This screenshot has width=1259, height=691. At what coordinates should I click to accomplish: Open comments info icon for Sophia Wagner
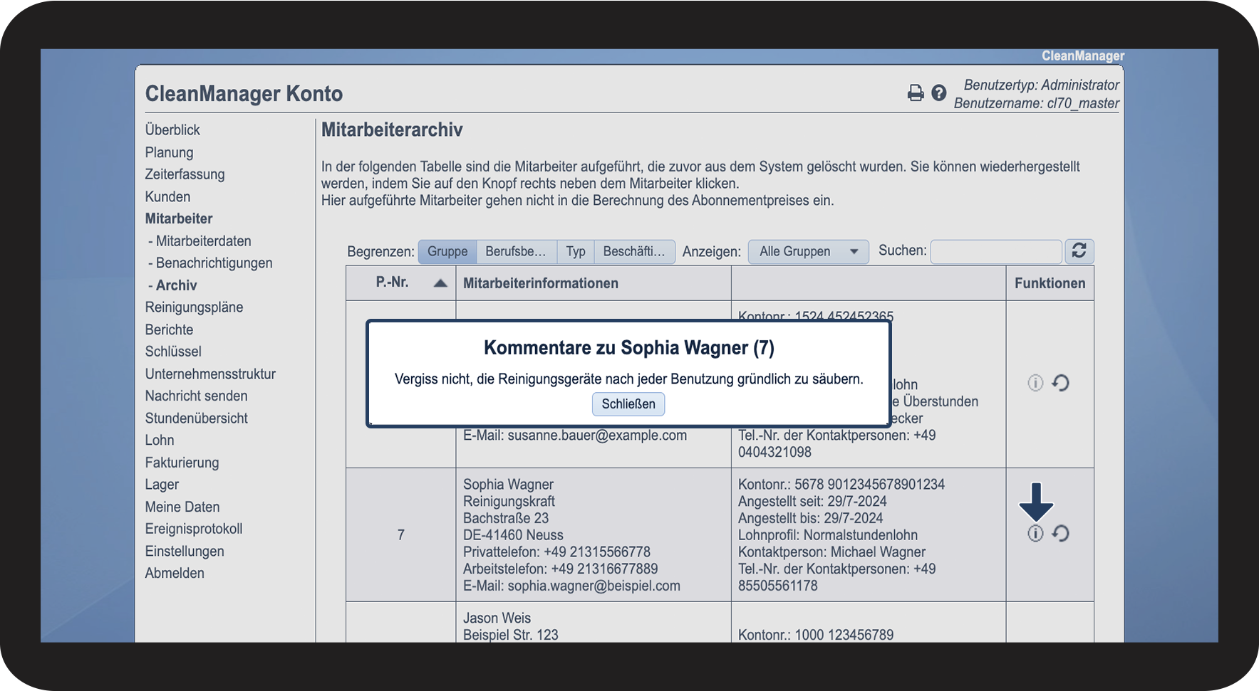click(x=1035, y=534)
